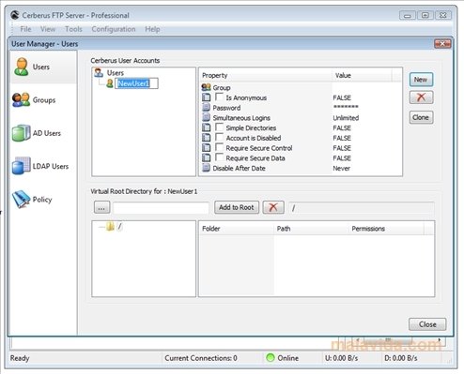Click the Current Connections status entry
This screenshot has width=464, height=374.
coord(201,358)
